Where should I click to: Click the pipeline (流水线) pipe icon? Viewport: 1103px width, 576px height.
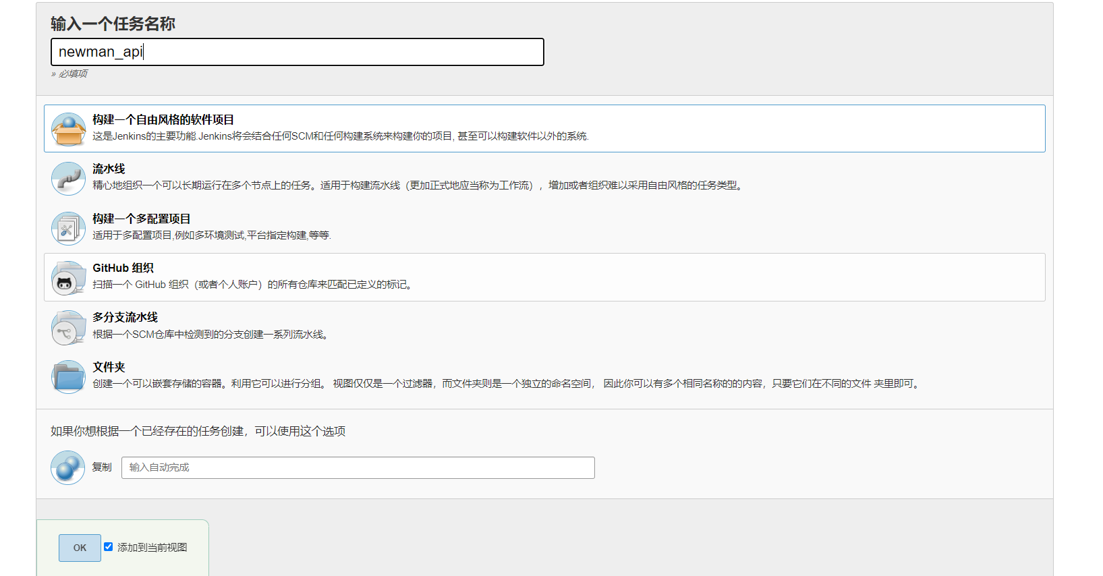pos(68,179)
